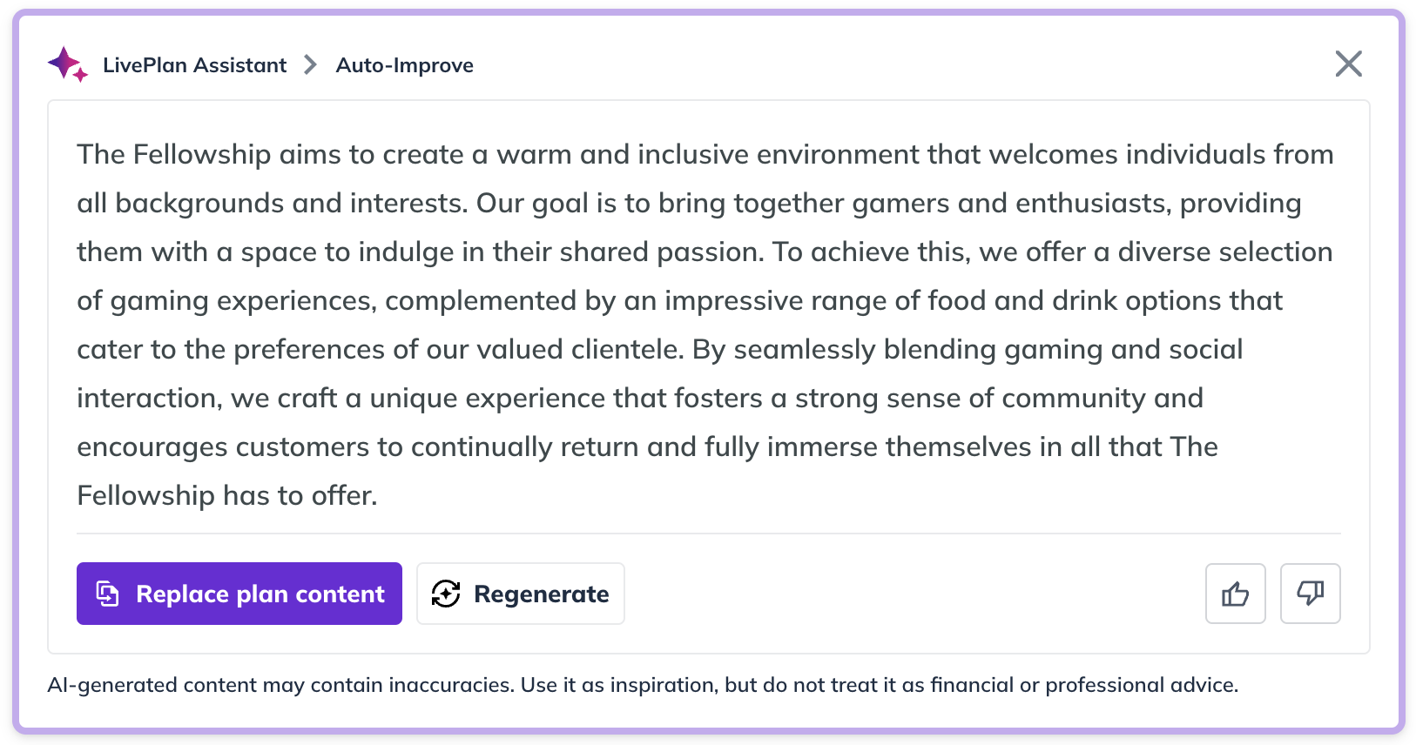
Task: Close the Auto-Improve panel with the X
Action: [1348, 64]
